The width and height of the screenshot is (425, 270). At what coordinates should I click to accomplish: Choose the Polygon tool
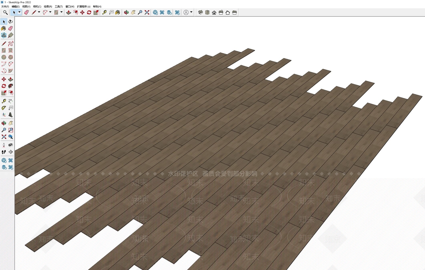11,57
